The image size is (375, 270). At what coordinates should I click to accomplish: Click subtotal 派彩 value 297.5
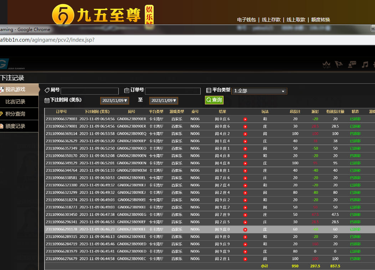tap(315, 266)
